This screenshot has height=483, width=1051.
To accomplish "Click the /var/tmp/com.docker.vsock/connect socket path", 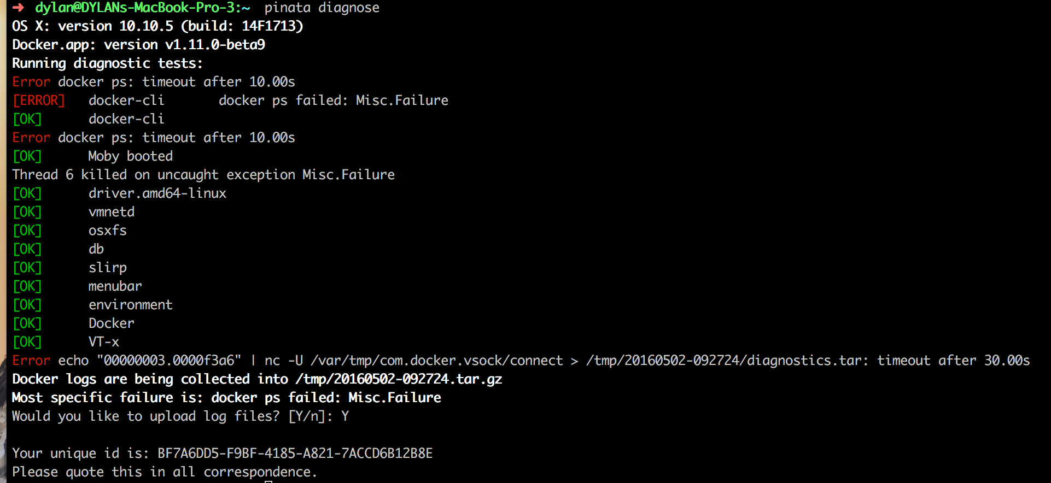I will click(x=436, y=361).
